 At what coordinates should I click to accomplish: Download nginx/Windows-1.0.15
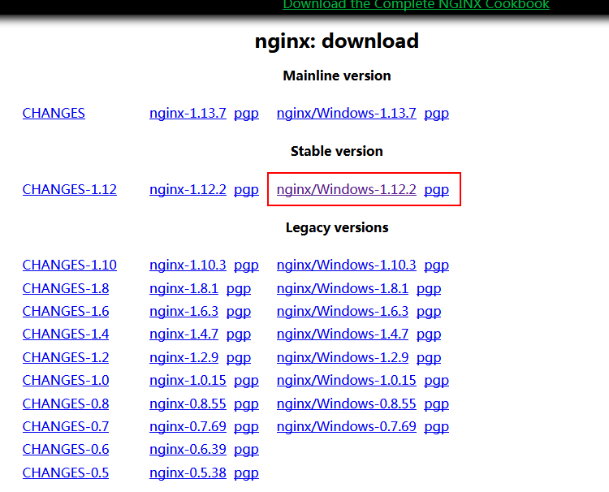tap(347, 381)
